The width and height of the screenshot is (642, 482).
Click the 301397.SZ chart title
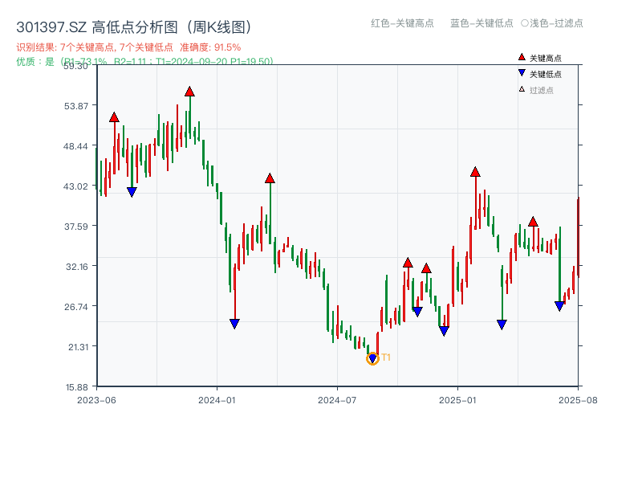coord(48,25)
